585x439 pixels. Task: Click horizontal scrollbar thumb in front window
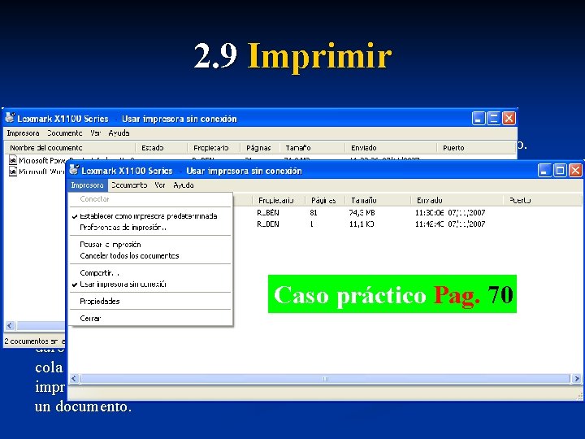(x=325, y=379)
